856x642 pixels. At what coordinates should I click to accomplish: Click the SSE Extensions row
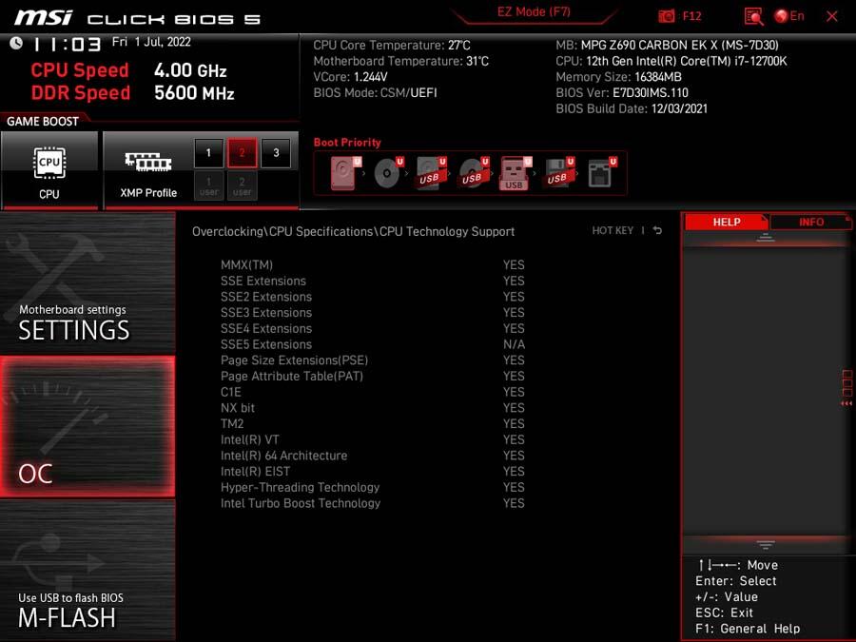[372, 282]
